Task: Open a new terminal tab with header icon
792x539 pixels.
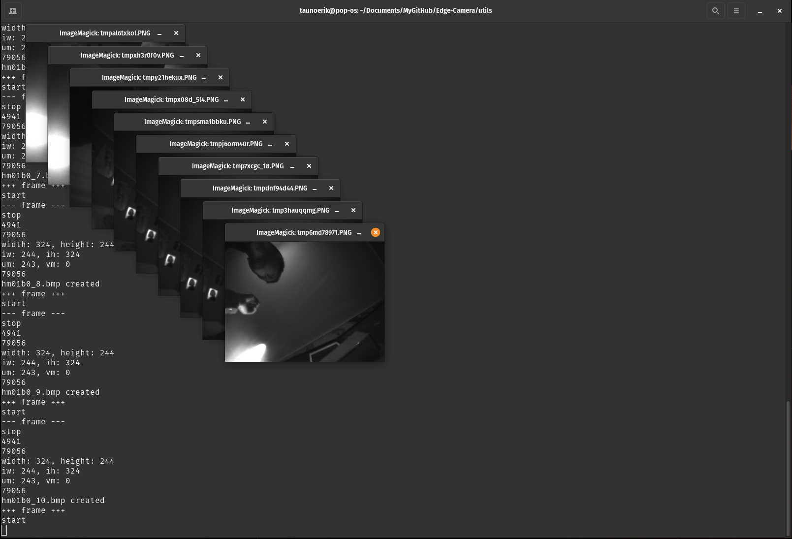Action: pos(13,10)
